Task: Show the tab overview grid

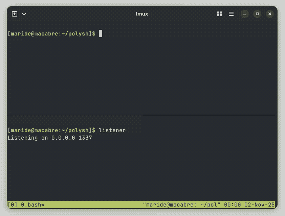Action: click(219, 14)
